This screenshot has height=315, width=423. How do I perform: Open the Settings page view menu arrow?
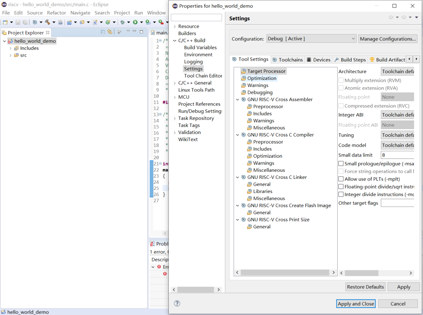(x=416, y=17)
